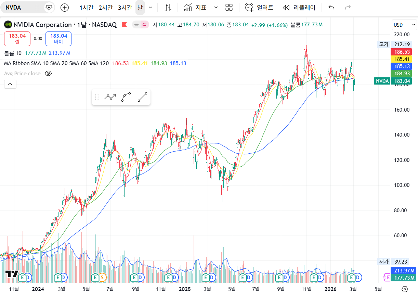Select the curve drawing tool
Screen dimensions: 418x294
pos(126,97)
